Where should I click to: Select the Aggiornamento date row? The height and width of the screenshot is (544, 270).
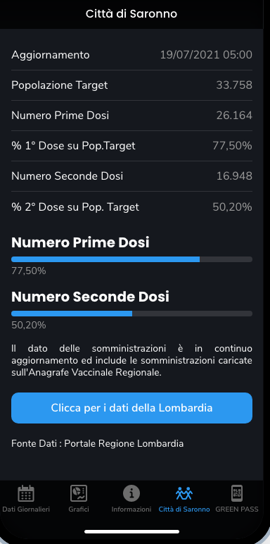click(132, 55)
